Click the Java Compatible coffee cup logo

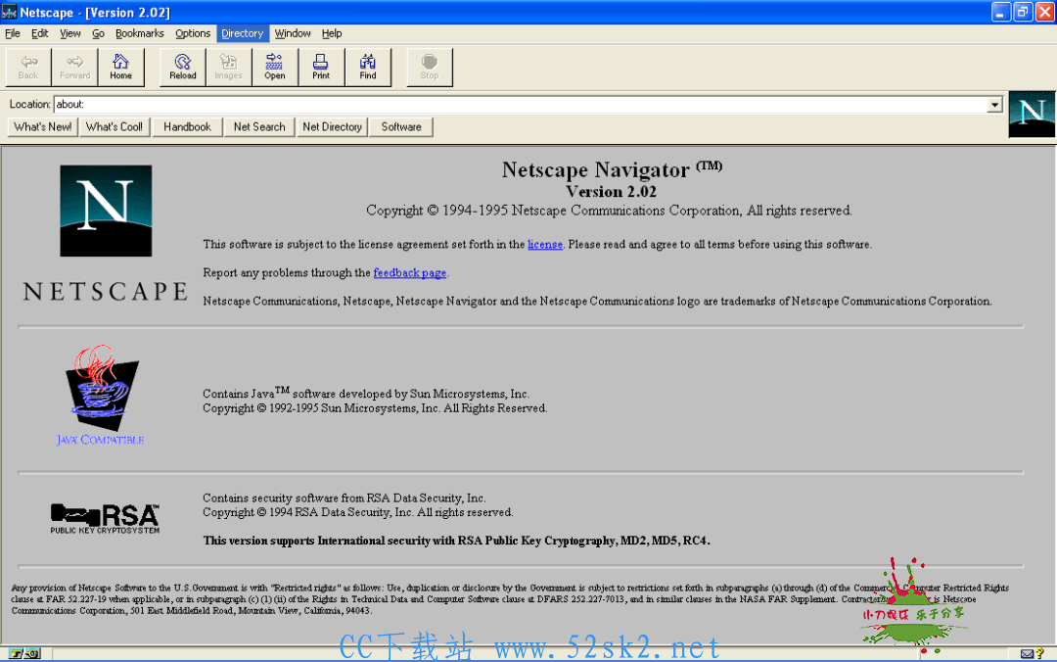pyautogui.click(x=102, y=388)
